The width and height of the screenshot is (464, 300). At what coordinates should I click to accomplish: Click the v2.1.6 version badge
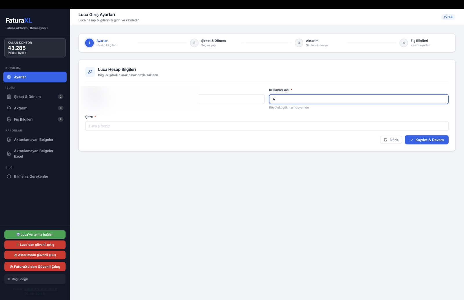tap(448, 17)
